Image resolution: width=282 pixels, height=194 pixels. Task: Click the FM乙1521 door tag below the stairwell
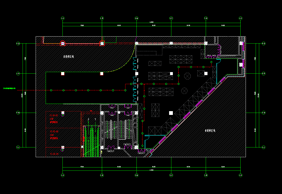110,151
